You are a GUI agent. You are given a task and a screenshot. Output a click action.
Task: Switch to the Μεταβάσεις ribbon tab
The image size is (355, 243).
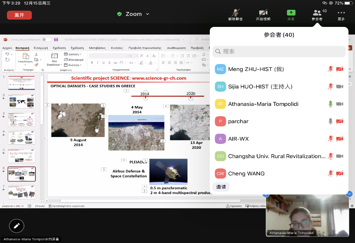click(x=97, y=48)
